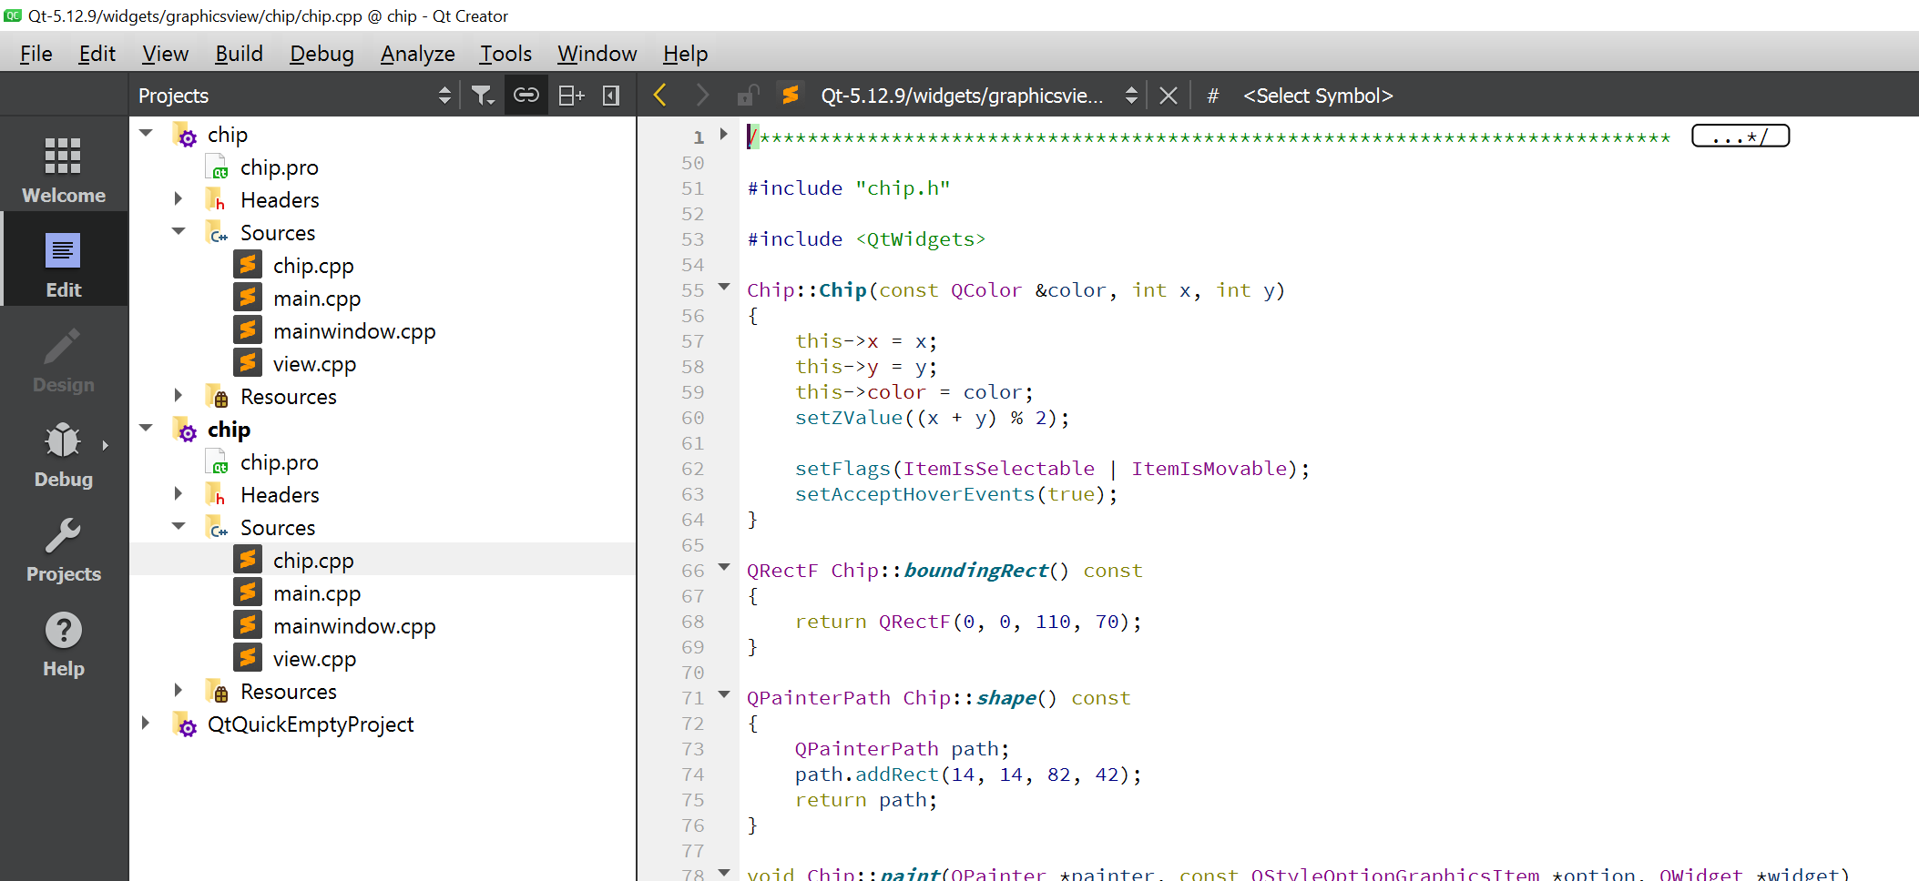Screen dimensions: 1919x881
Task: Close the current document with X
Action: (x=1169, y=96)
